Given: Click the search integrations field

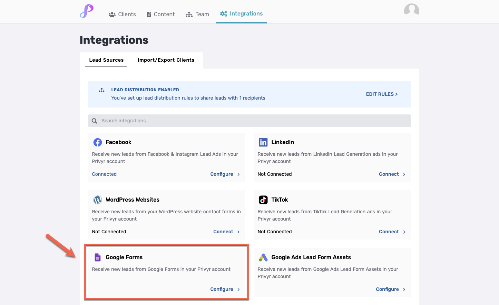Looking at the screenshot, I should (249, 121).
